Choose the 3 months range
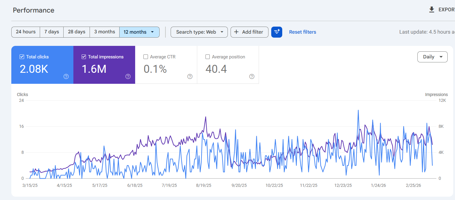 [105, 32]
